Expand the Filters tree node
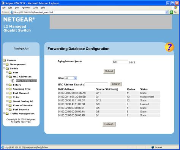180x150 pixels. pos(7,85)
